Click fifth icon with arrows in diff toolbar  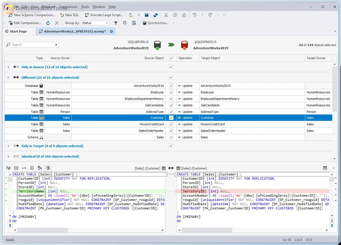40,168
